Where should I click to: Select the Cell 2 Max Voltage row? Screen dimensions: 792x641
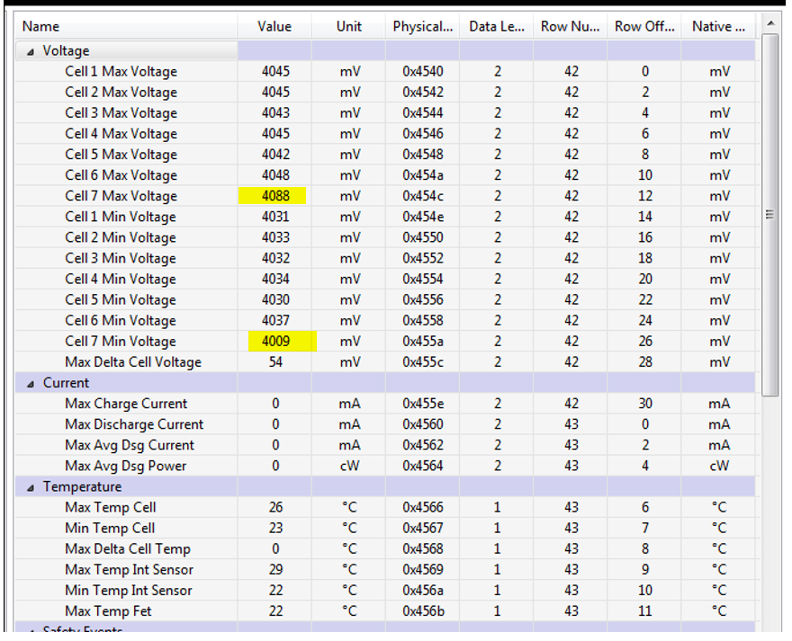[385, 92]
